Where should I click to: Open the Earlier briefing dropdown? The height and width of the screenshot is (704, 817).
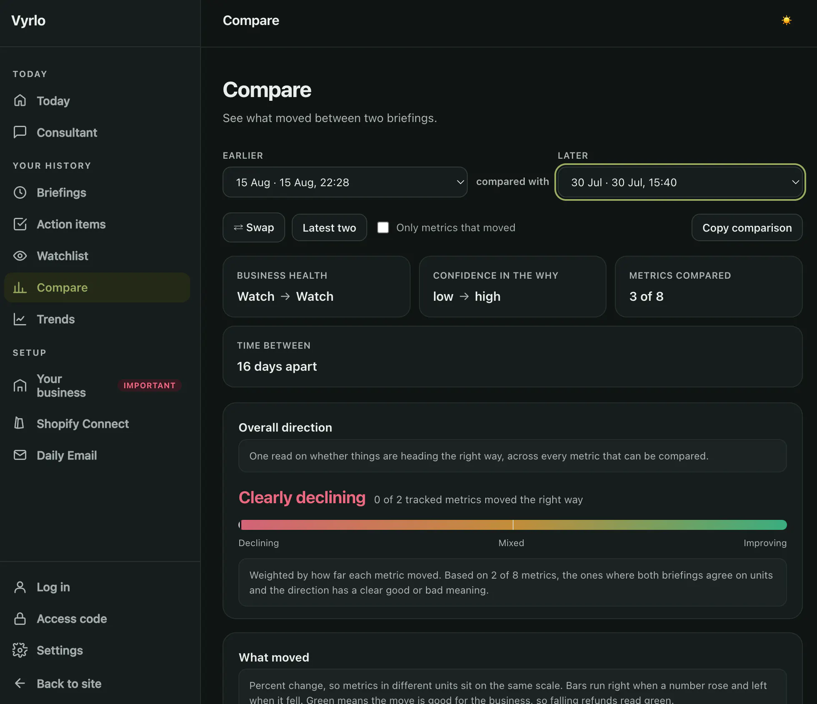(345, 182)
